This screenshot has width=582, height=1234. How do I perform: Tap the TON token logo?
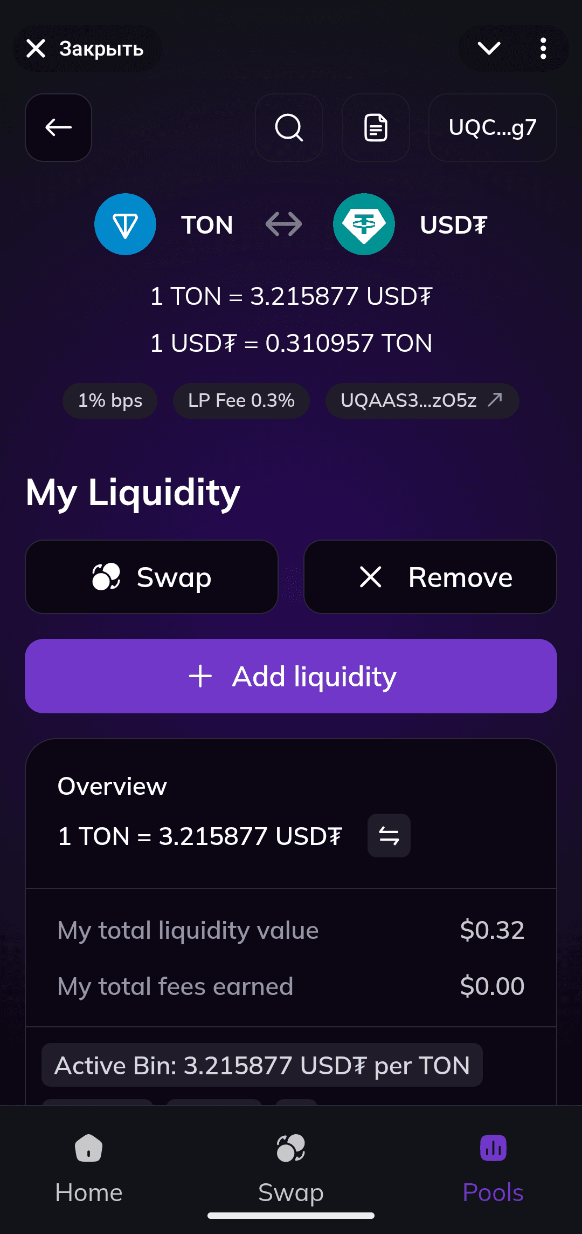(125, 224)
